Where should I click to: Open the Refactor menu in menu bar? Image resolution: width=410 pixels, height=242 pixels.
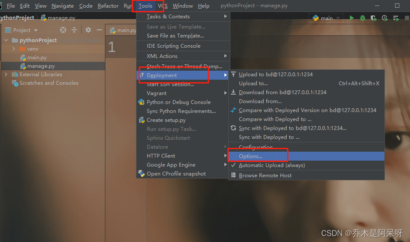pos(108,6)
